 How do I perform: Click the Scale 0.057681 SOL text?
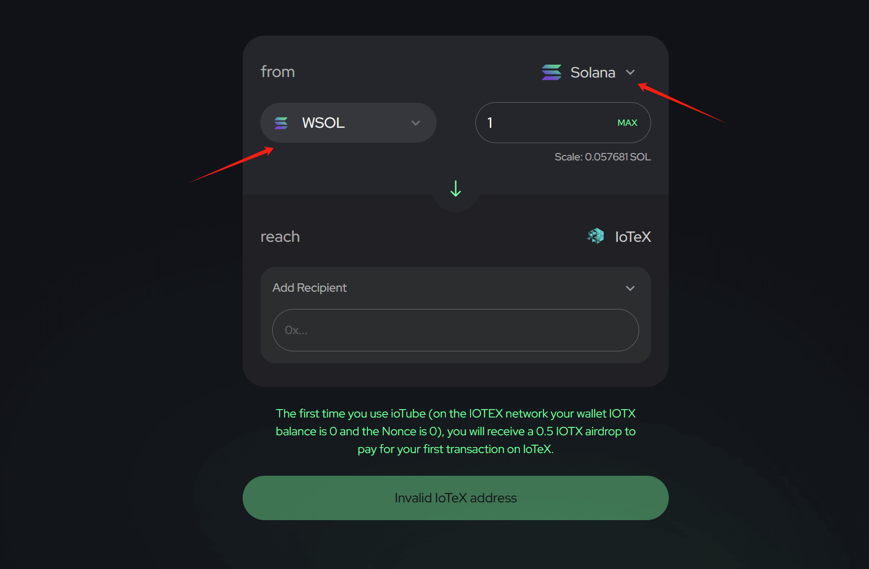[x=602, y=157]
